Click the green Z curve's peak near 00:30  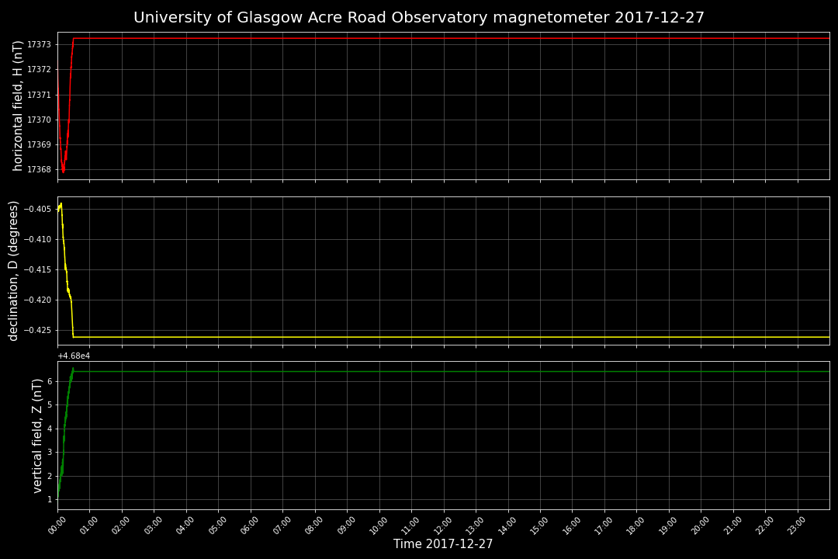pos(73,369)
